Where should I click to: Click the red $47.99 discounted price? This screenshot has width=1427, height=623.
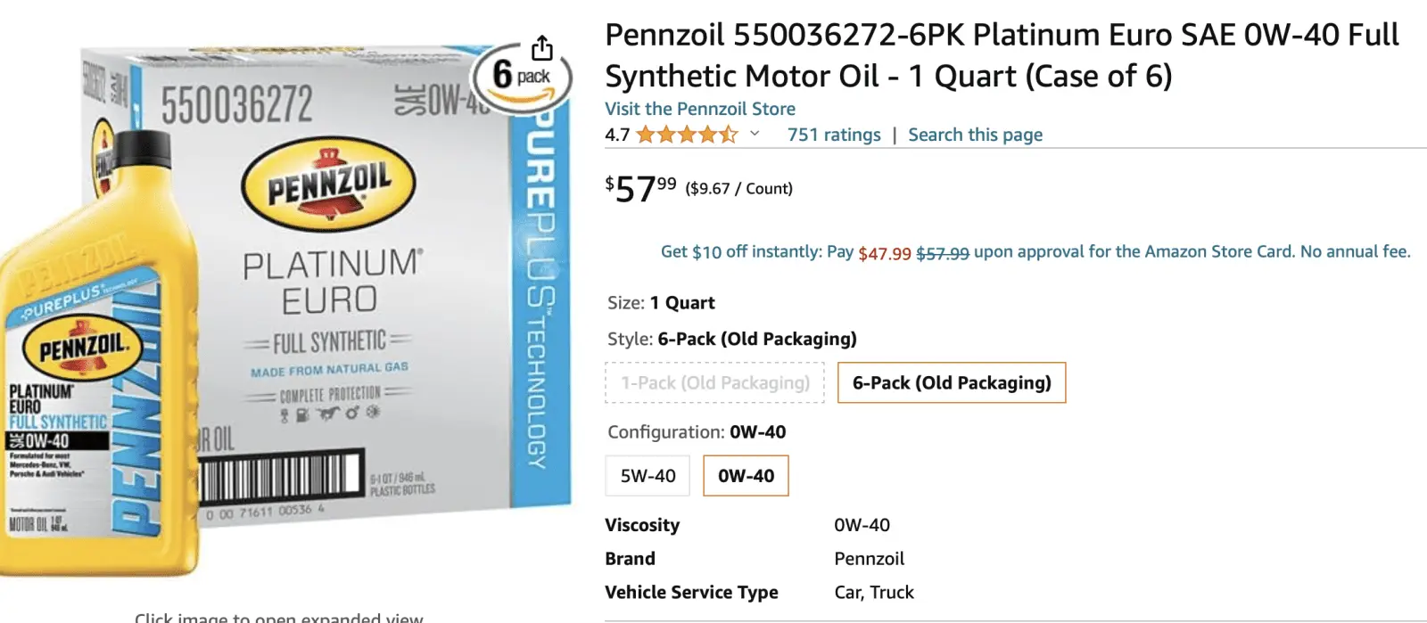point(884,253)
